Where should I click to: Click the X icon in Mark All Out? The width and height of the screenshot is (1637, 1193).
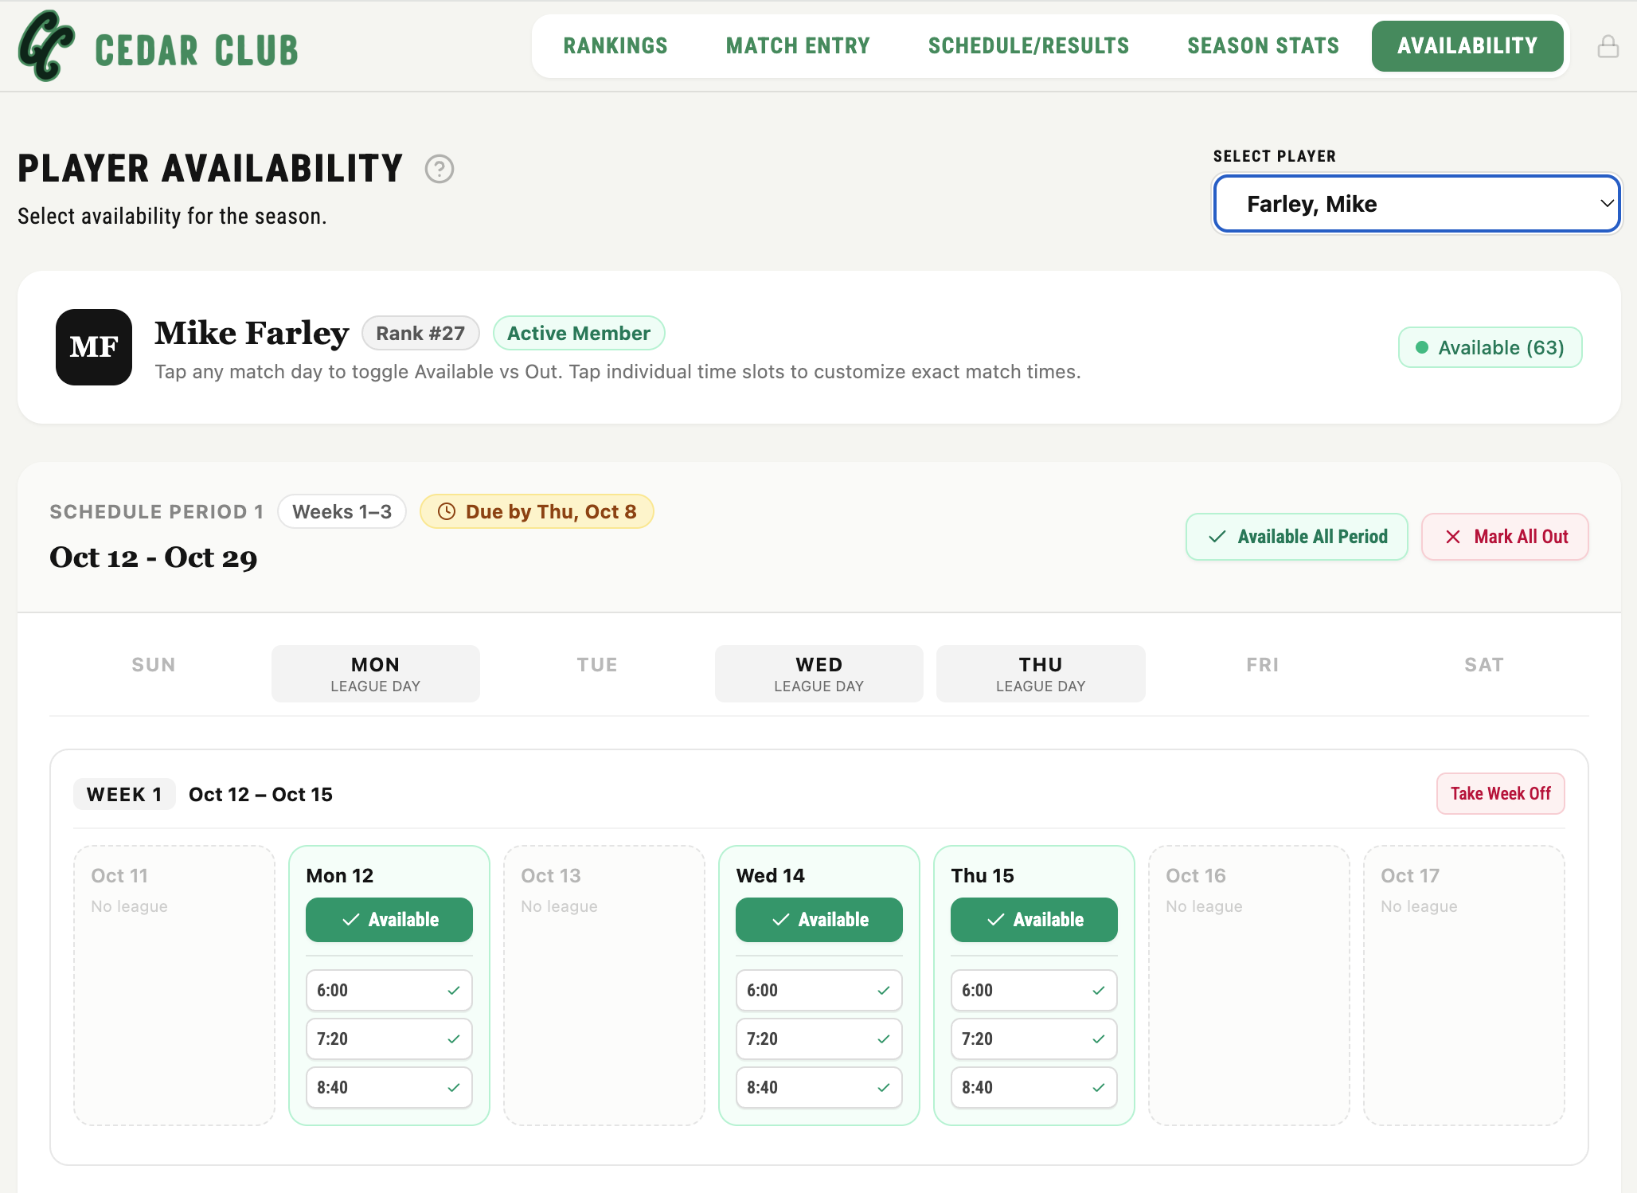(x=1453, y=537)
